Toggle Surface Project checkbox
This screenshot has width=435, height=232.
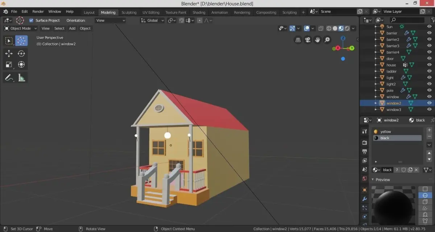click(x=31, y=20)
